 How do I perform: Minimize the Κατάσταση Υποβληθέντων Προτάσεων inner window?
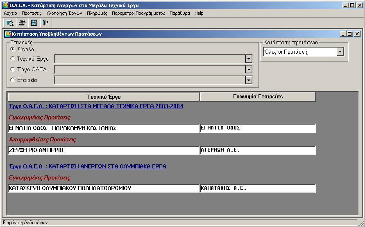[x=343, y=34]
